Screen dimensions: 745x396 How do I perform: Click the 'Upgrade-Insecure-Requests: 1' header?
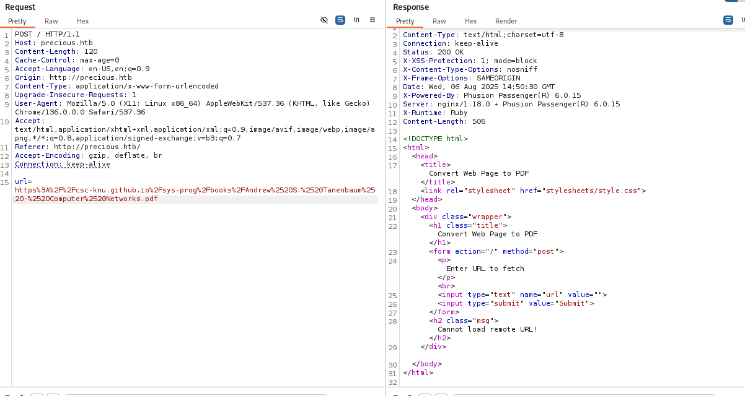tap(76, 95)
